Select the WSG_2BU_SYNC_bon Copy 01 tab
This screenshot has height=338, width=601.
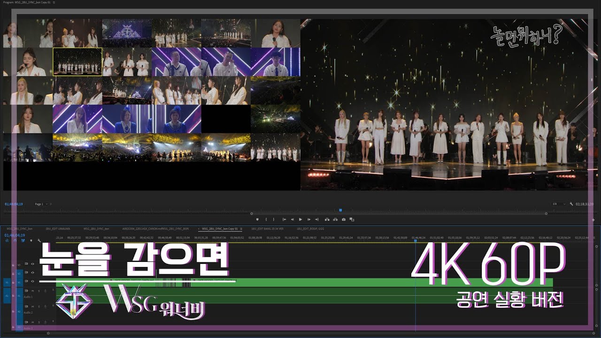click(220, 229)
